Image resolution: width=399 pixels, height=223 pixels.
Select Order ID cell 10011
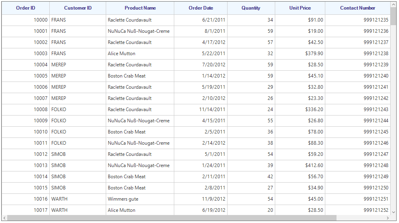pyautogui.click(x=26, y=143)
